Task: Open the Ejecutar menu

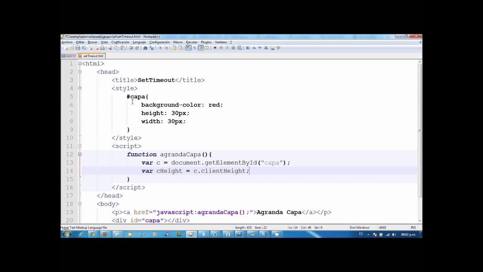Action: coord(192,42)
